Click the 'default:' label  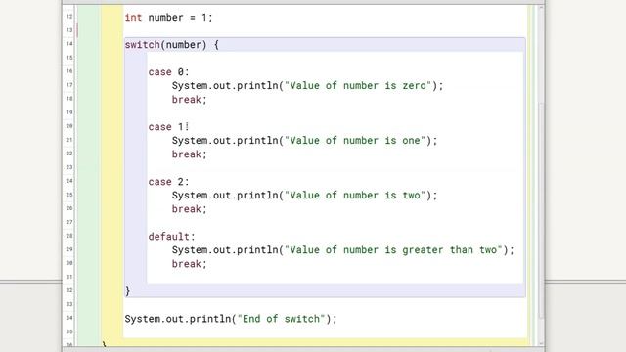pyautogui.click(x=172, y=237)
